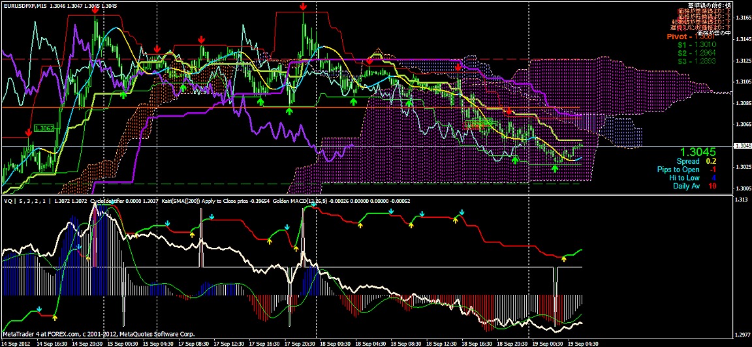Click the last cyan arrow on VQ line

tap(461, 212)
